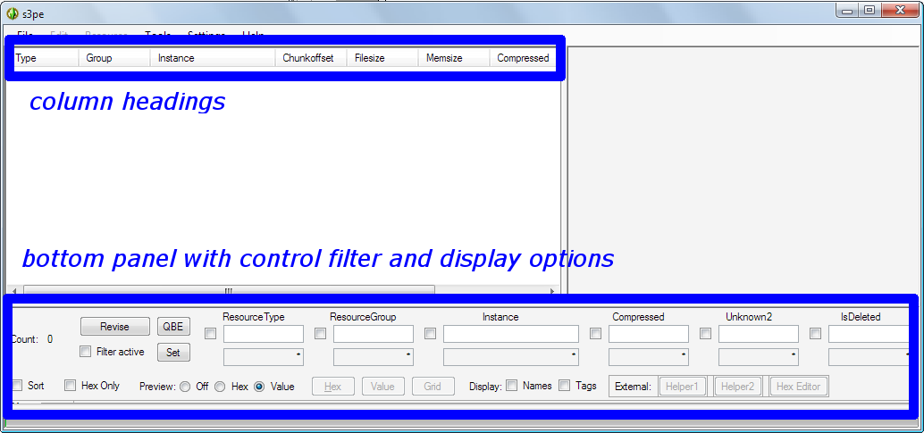Click into the ResourceGroup filter text field

point(374,334)
